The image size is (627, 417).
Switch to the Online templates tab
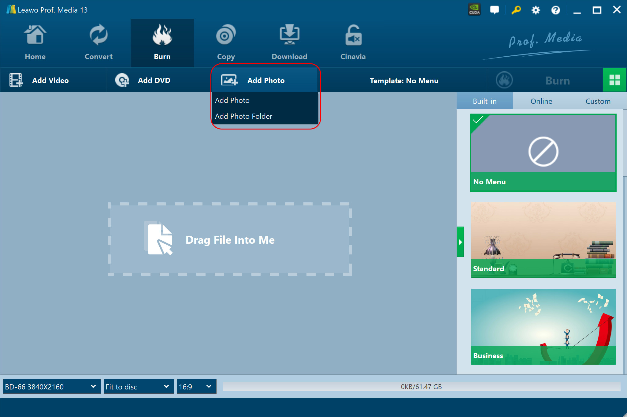pyautogui.click(x=541, y=101)
